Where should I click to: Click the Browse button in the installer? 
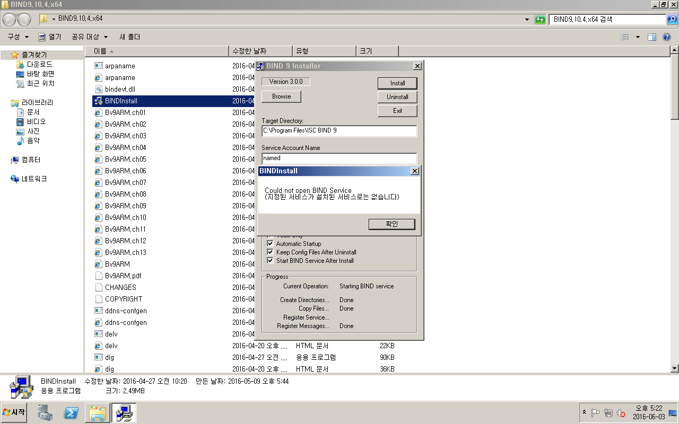pyautogui.click(x=281, y=96)
